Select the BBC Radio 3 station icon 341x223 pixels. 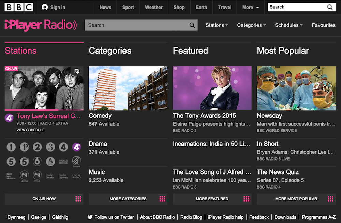click(x=50, y=147)
